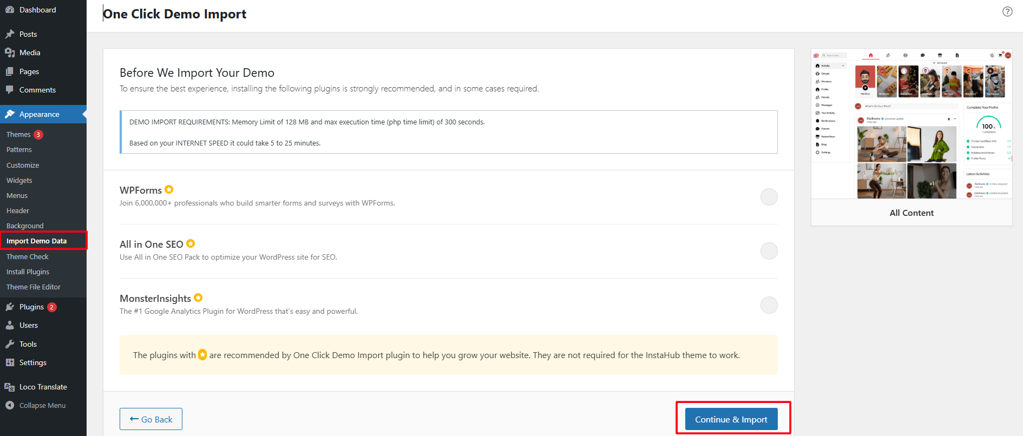Click the Posts pushpin icon
1023x436 pixels.
[10, 34]
